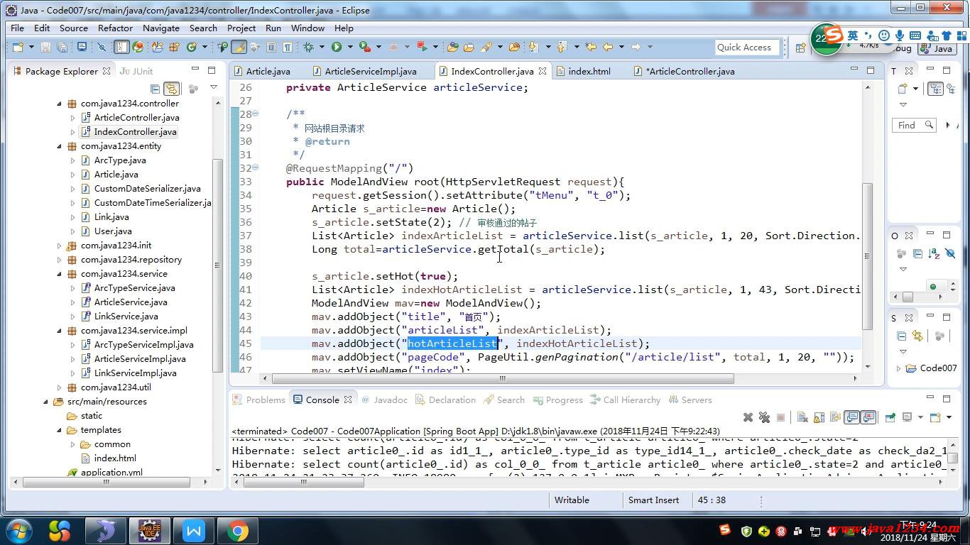Expand com.java1234.init package
This screenshot has width=970, height=545.
(59, 246)
